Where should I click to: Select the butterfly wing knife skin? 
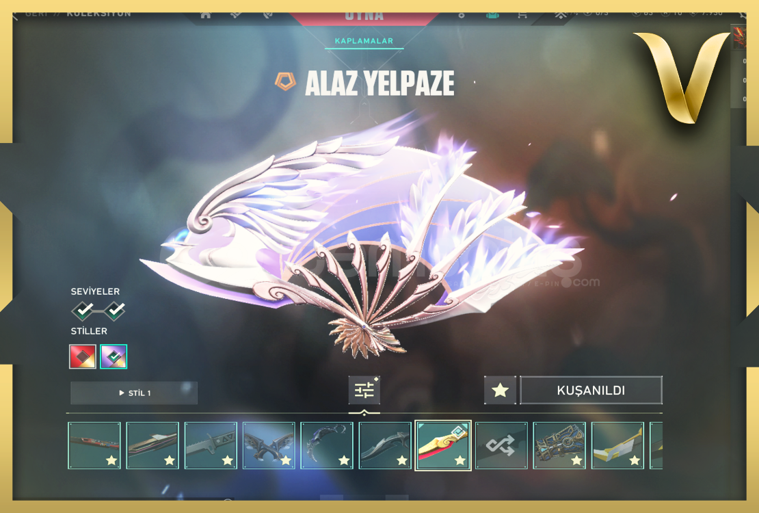tap(269, 445)
